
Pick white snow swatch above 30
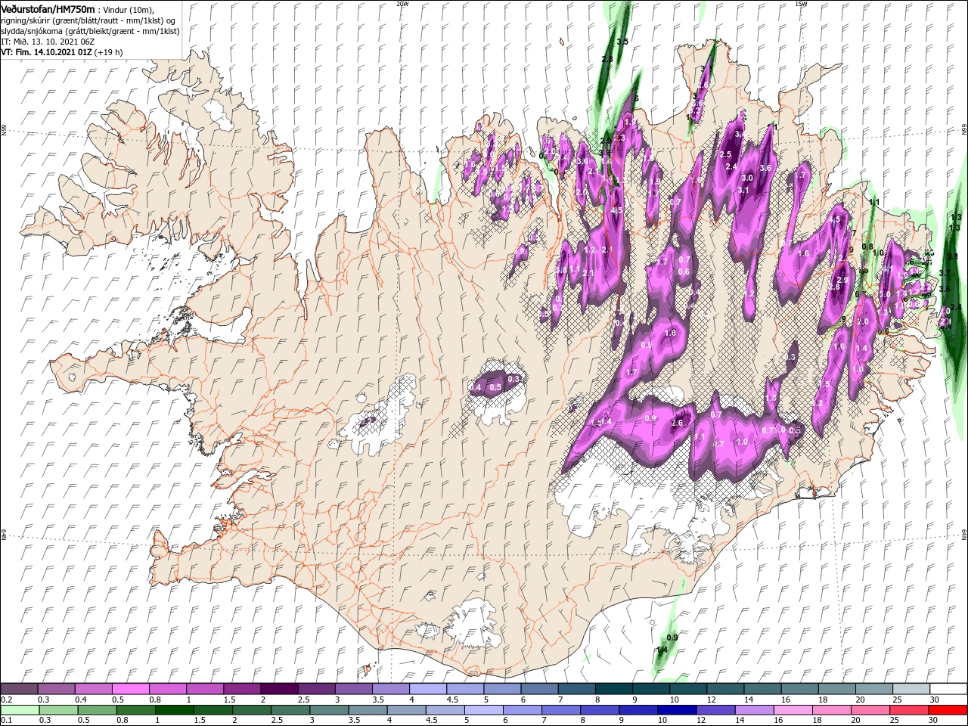947,688
